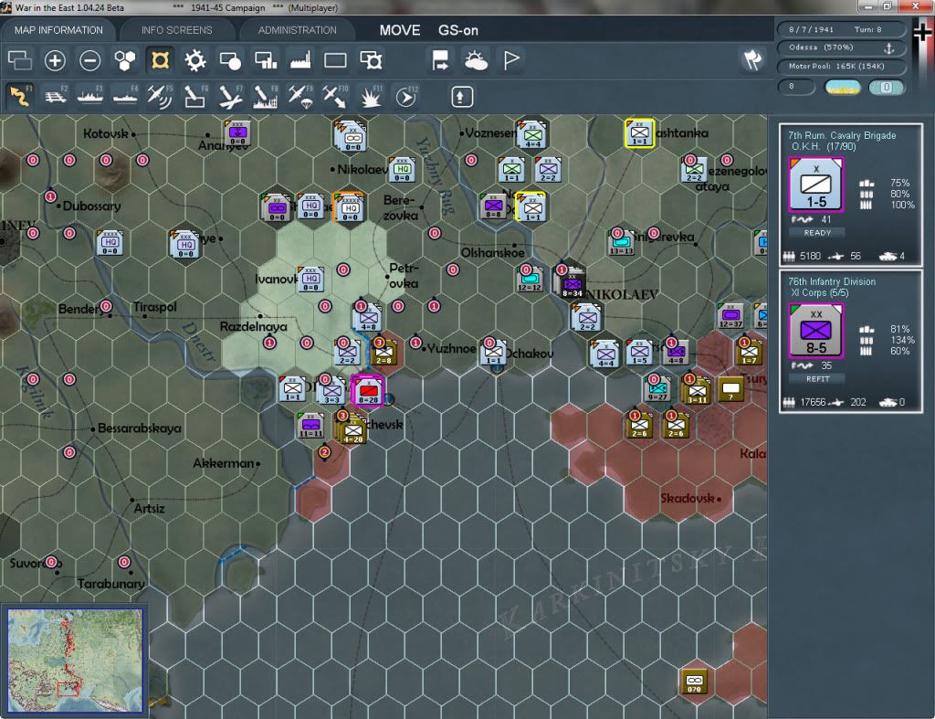
Task: Select Naval transport mode F3 icon
Action: (x=90, y=96)
